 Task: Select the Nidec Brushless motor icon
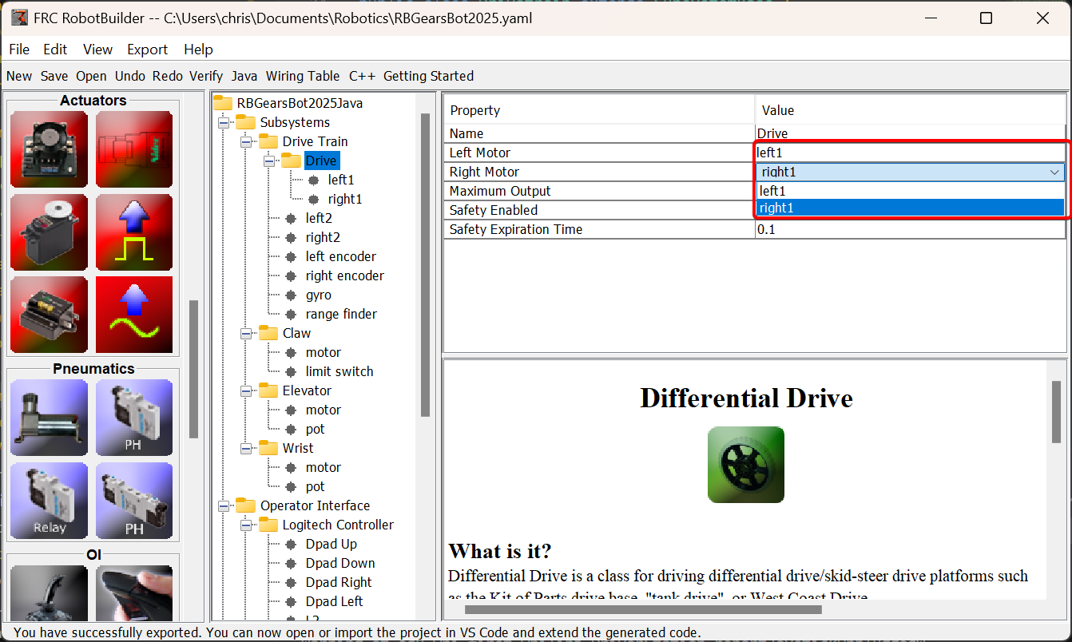pos(134,150)
